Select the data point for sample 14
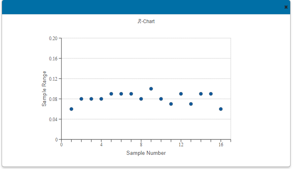293x169 pixels. (201, 94)
